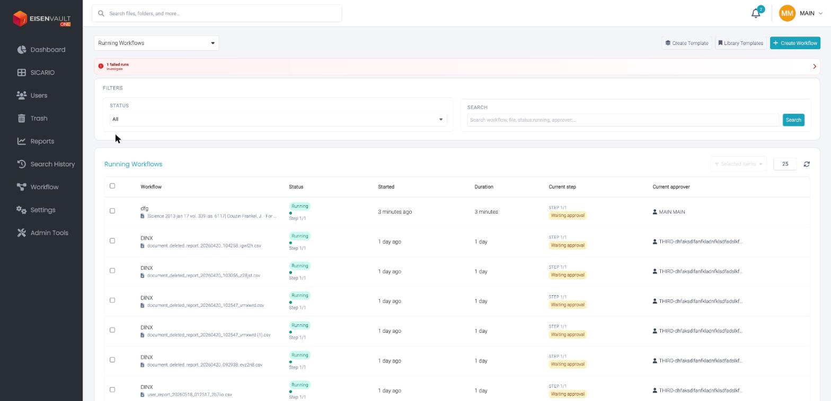Click the Create Workflow button
This screenshot has height=401, width=831.
coord(795,43)
